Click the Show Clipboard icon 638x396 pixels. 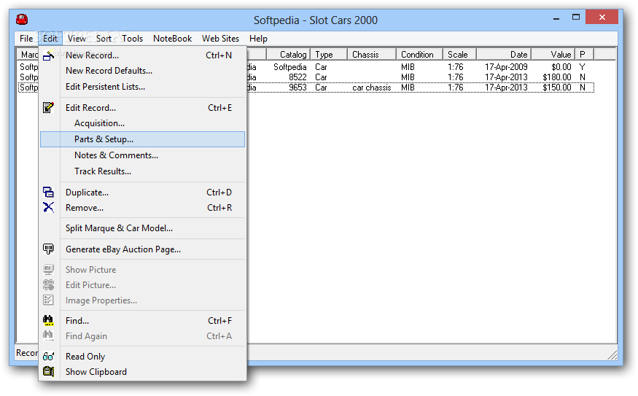[x=48, y=372]
